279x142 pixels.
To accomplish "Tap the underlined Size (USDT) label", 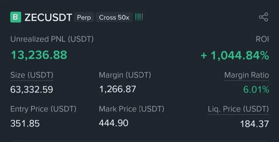I will click(32, 75).
